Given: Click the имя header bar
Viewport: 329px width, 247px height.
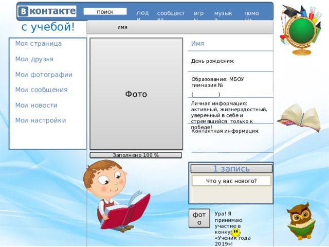Looking at the screenshot, I should click(180, 27).
